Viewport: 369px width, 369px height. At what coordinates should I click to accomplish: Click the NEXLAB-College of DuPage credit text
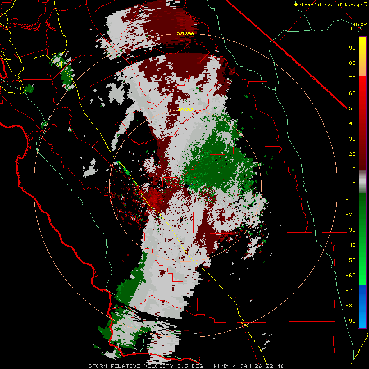(x=330, y=5)
